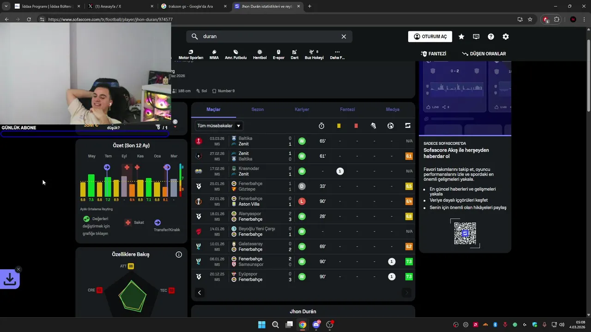591x332 pixels.
Task: Open the Alanyaspor vs Fenerbahçe match row
Action: (x=303, y=216)
